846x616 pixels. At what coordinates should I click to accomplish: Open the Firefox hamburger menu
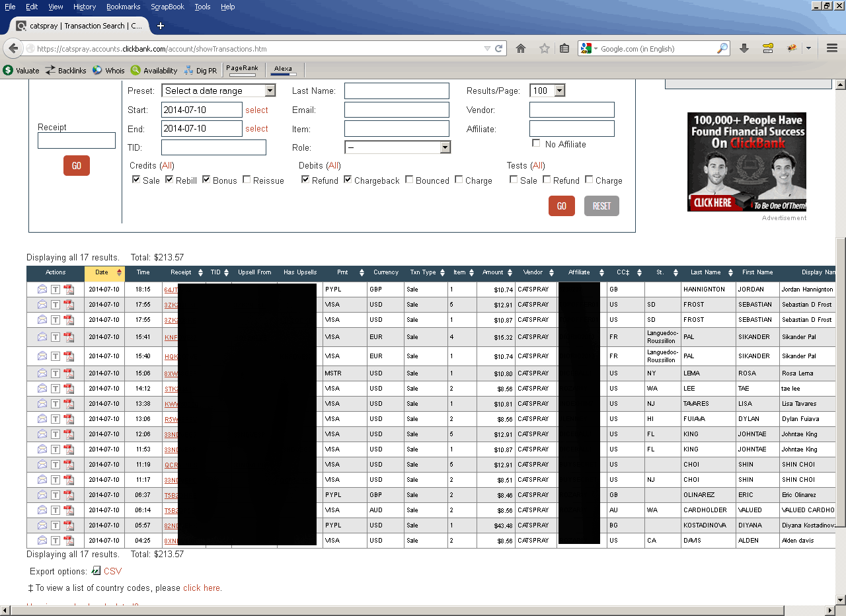pos(832,48)
